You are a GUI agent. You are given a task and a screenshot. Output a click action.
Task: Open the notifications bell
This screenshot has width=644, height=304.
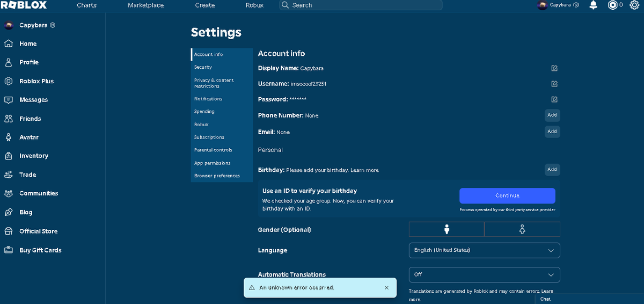pos(593,5)
